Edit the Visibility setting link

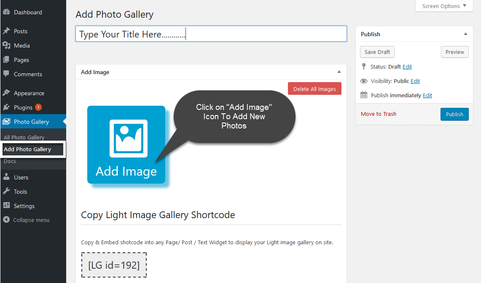click(x=415, y=81)
